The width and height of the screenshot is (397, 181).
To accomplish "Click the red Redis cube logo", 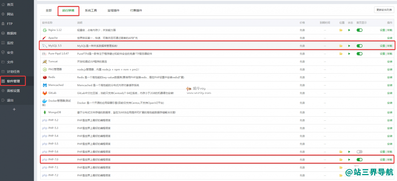I will pos(45,77).
